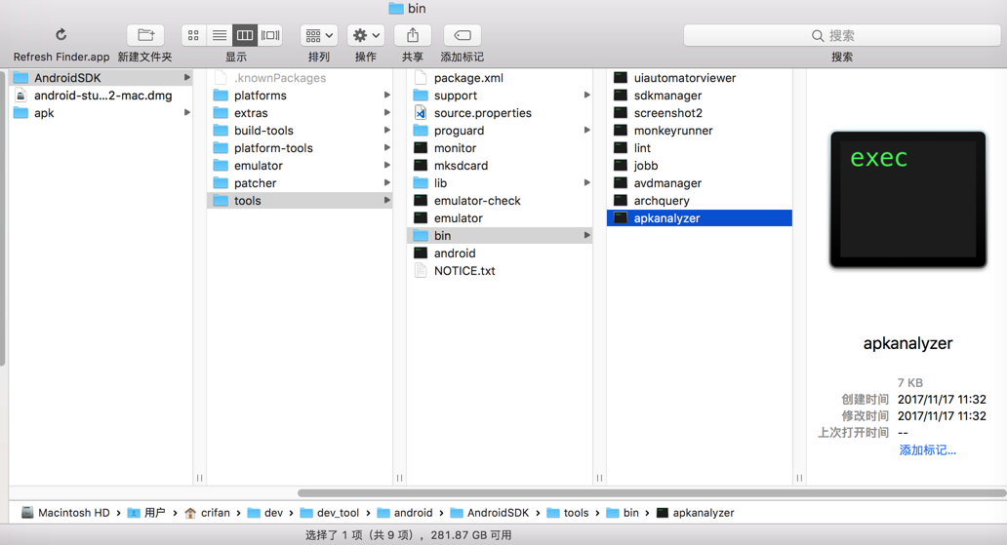Image resolution: width=1007 pixels, height=545 pixels.
Task: Go to dev folder in path bar
Action: [265, 513]
